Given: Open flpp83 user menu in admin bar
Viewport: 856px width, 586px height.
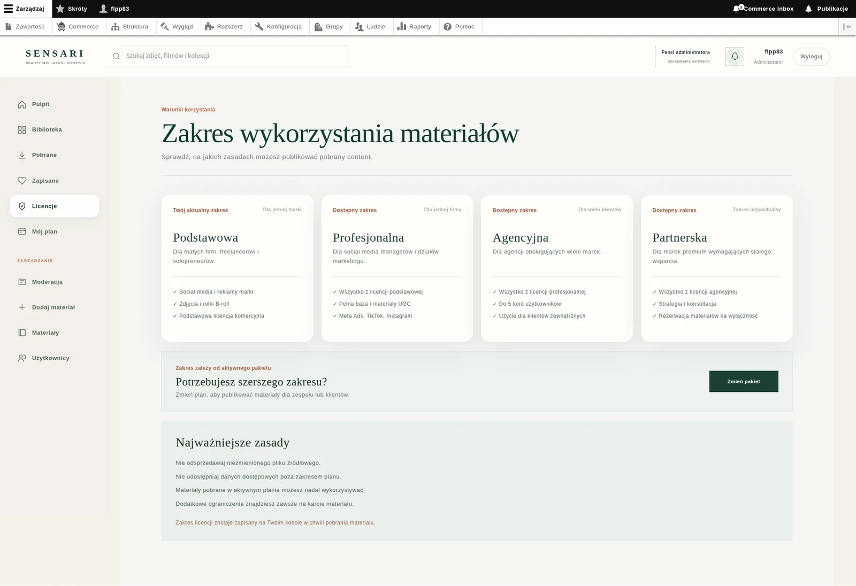Looking at the screenshot, I should click(114, 9).
